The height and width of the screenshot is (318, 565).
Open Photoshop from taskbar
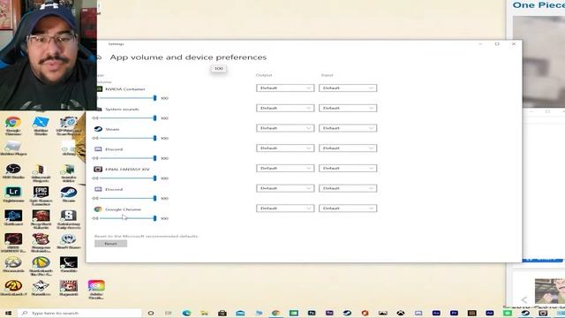point(312,313)
